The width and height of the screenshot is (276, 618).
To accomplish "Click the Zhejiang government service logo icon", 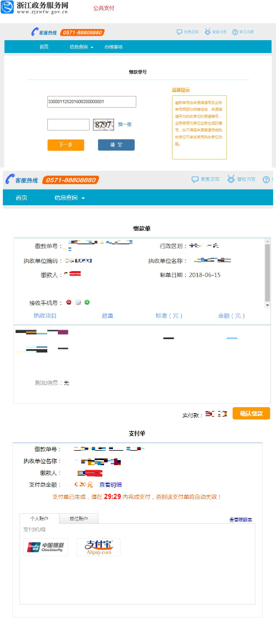I will point(7,7).
